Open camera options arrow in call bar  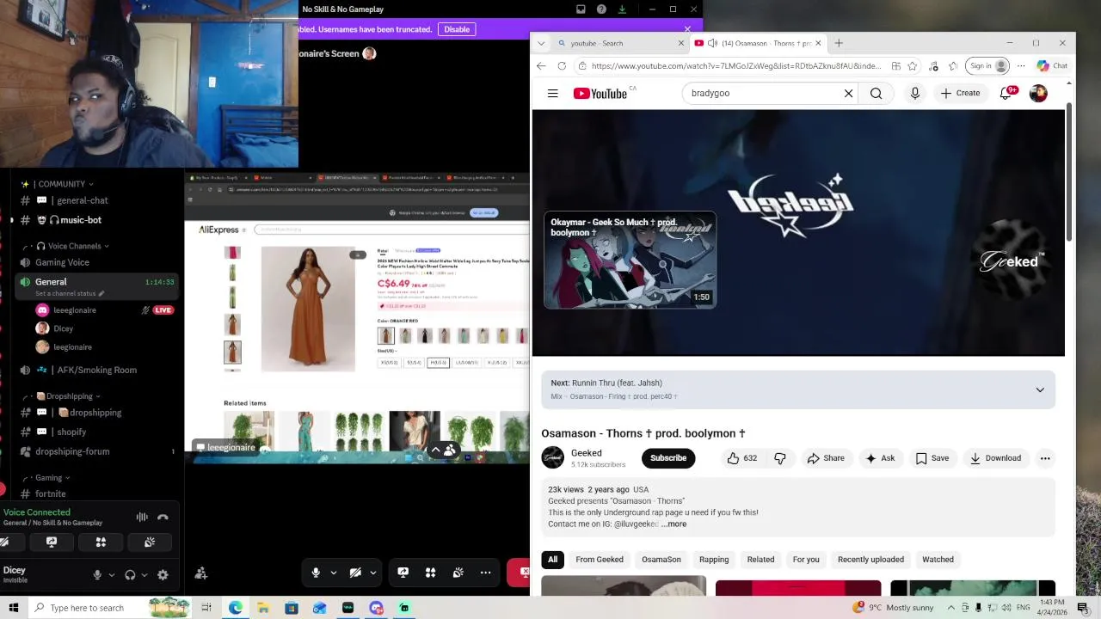(x=372, y=573)
